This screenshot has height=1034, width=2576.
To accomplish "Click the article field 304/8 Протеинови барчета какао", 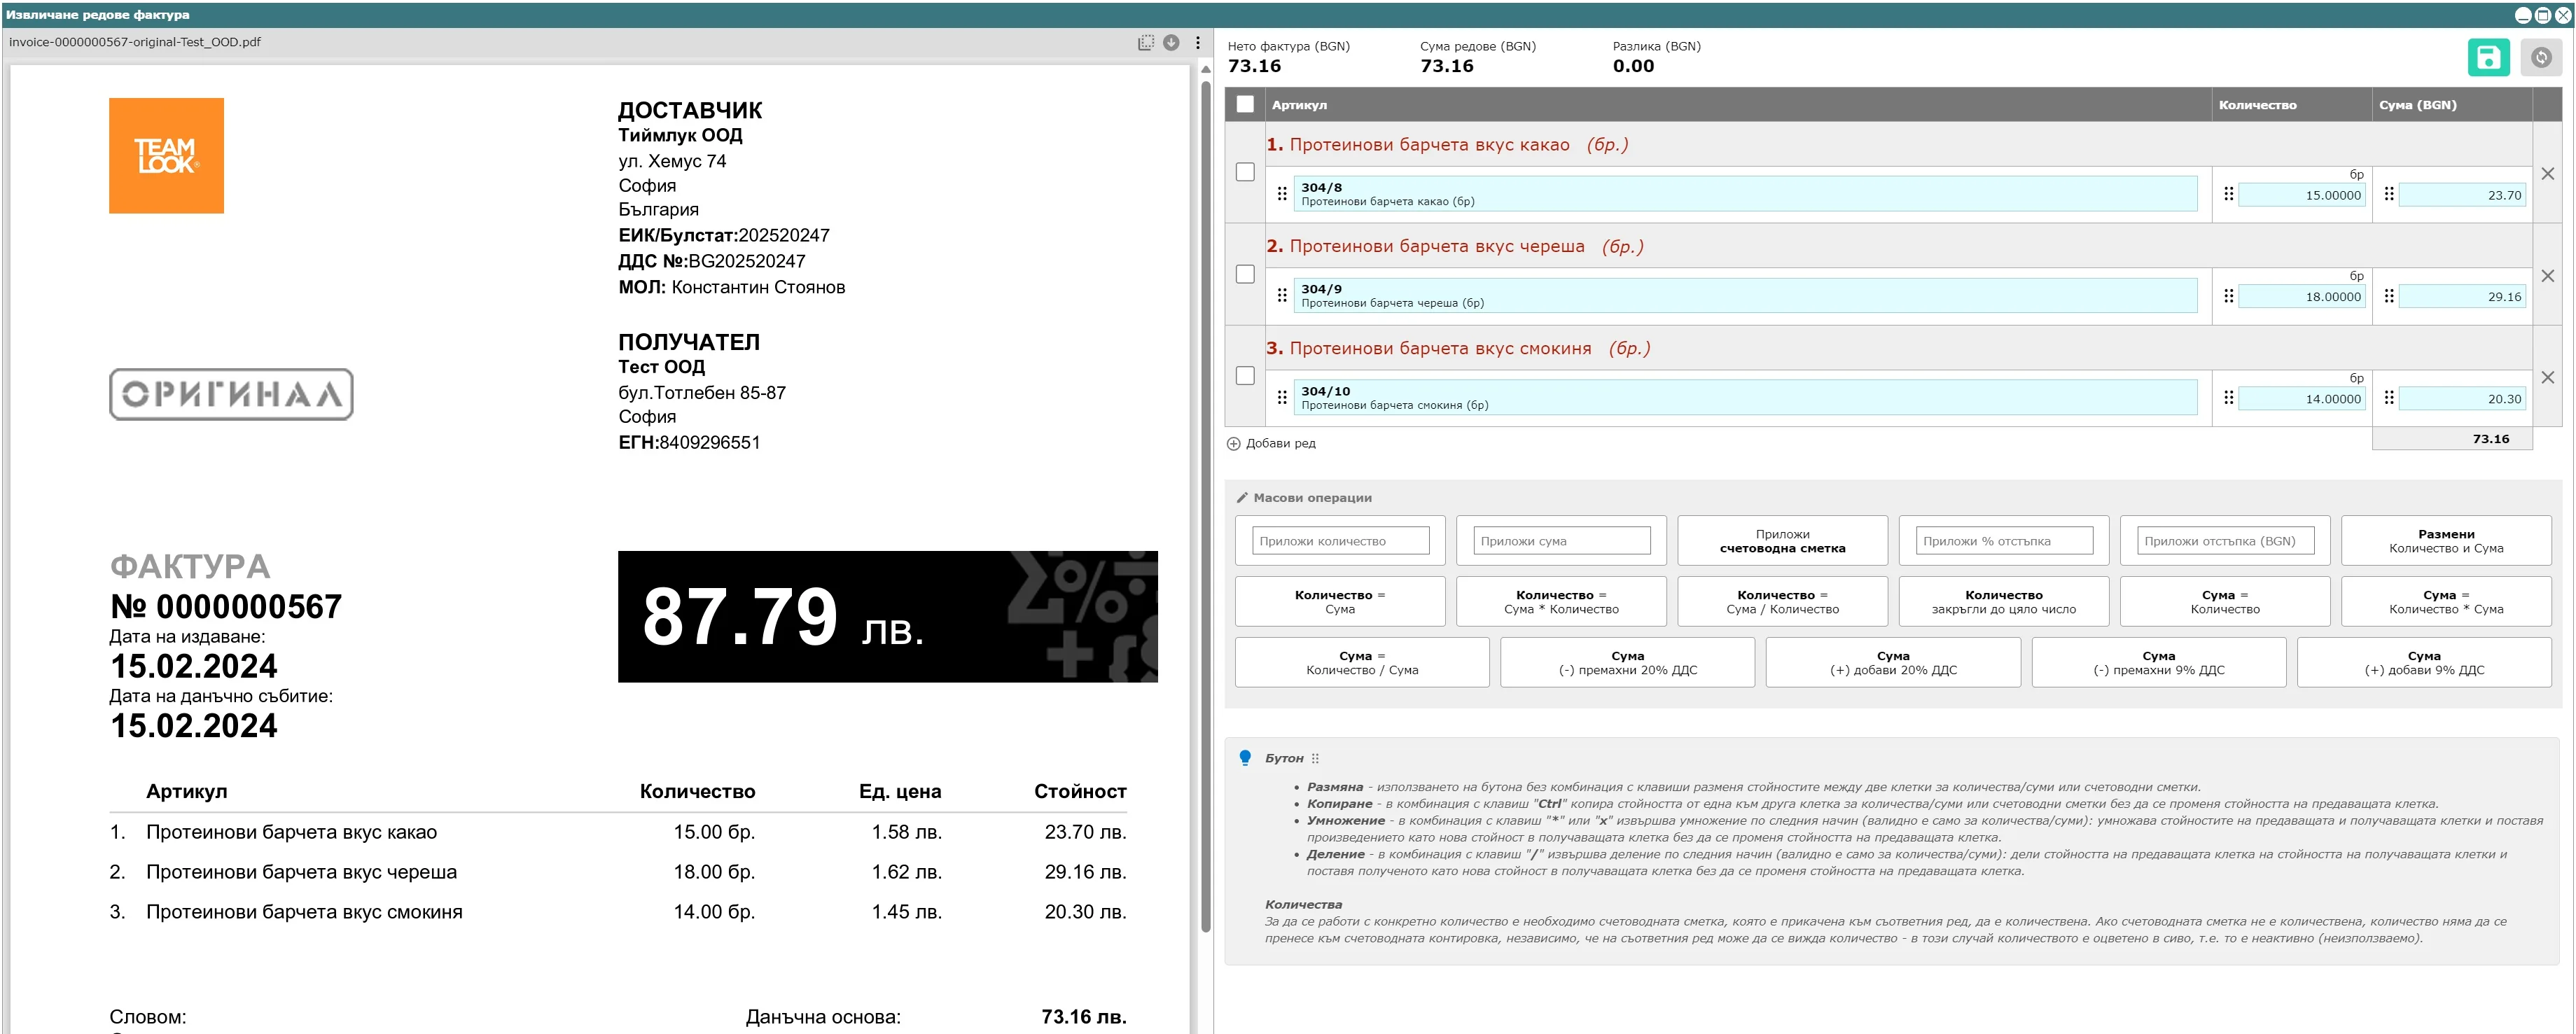I will tap(1745, 194).
